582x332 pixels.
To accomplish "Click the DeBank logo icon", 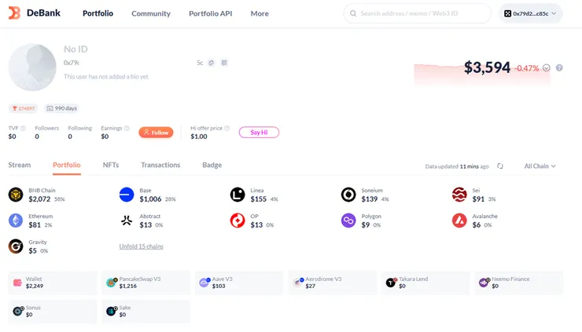I will pos(14,13).
